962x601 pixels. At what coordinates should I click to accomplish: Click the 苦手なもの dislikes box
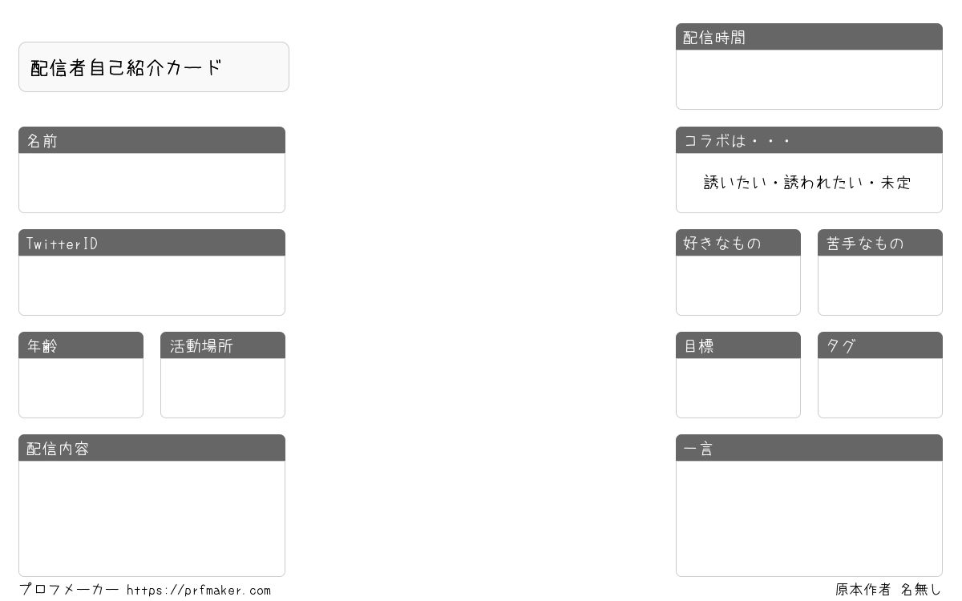point(880,285)
